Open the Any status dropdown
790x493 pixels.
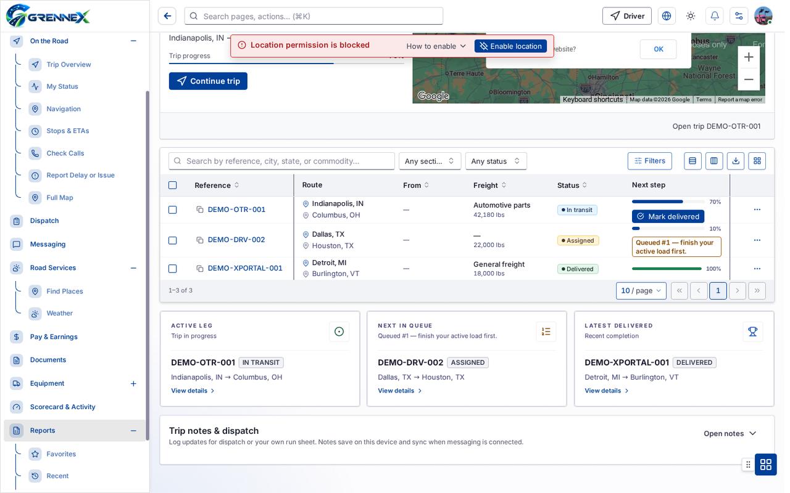[496, 161]
